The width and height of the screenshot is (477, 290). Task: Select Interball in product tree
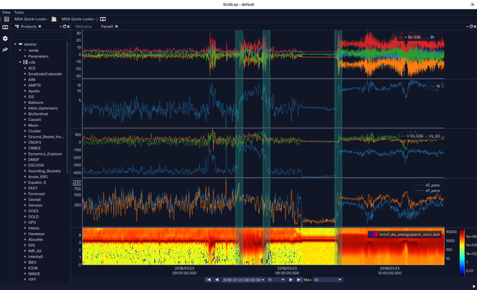point(35,256)
